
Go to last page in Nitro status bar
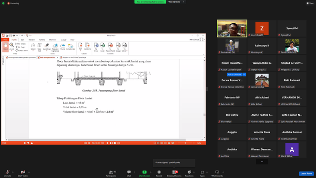click(111, 143)
